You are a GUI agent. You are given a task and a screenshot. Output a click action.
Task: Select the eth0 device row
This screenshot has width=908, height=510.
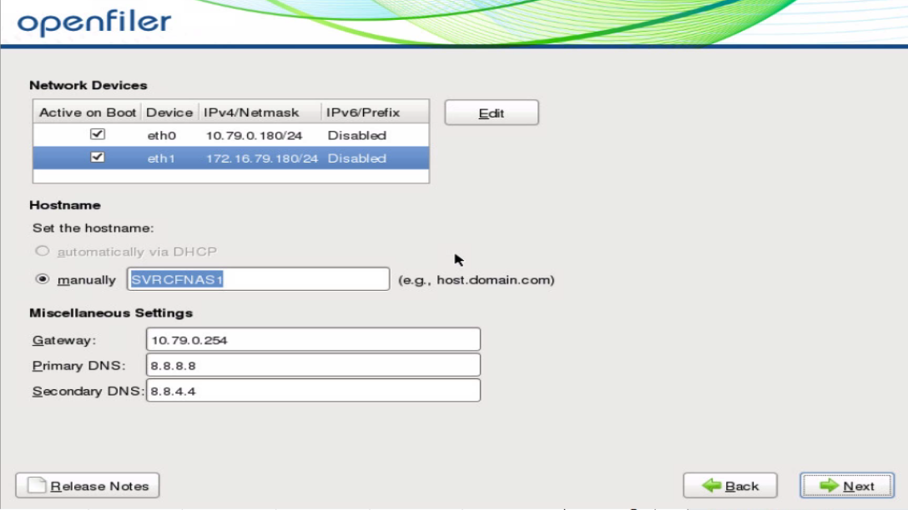point(231,135)
